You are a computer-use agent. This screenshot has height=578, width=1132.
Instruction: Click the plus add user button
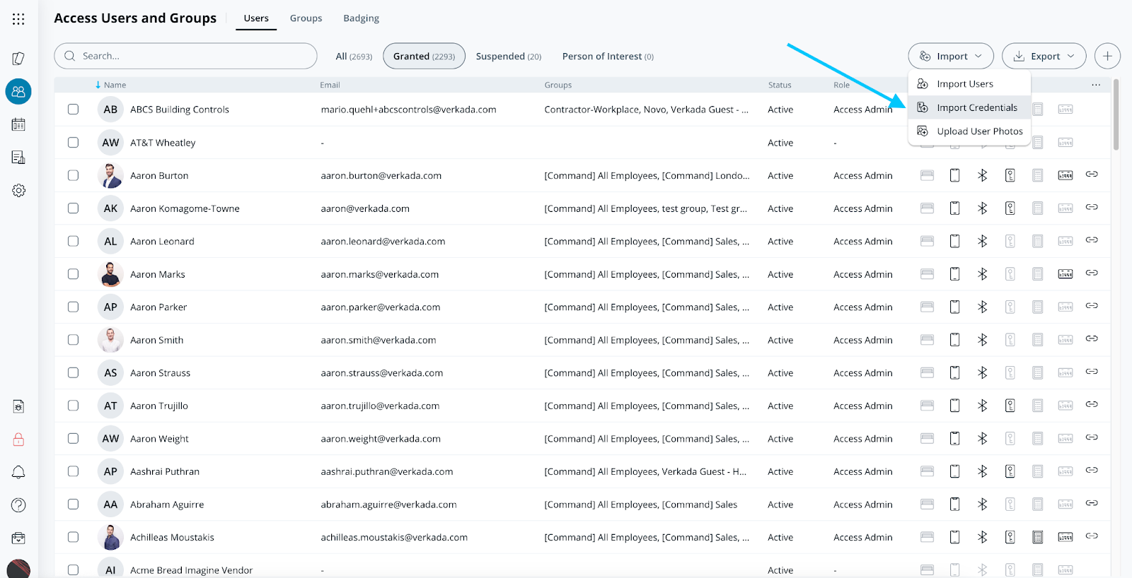(x=1107, y=56)
